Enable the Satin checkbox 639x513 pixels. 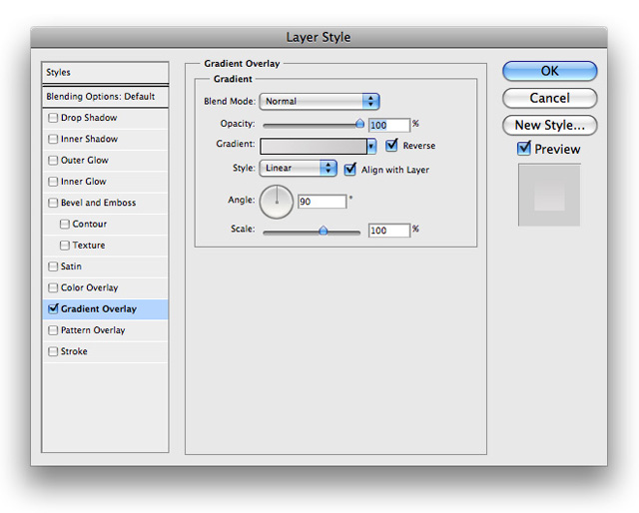(53, 266)
